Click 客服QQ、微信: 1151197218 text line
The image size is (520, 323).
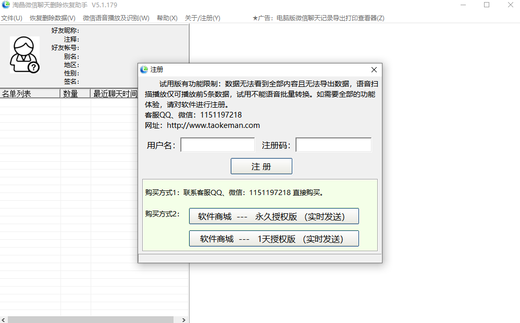(x=193, y=115)
